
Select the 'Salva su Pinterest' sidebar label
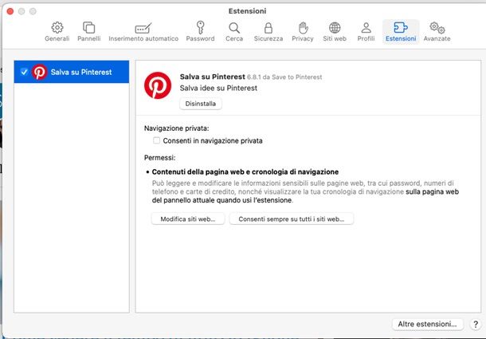click(x=81, y=72)
